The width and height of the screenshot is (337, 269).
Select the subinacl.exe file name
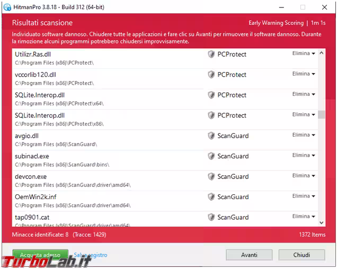pos(32,156)
